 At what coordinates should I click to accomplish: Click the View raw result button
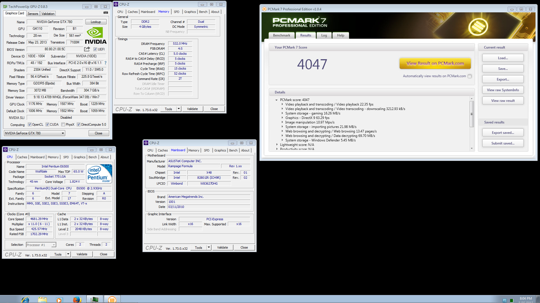(503, 101)
